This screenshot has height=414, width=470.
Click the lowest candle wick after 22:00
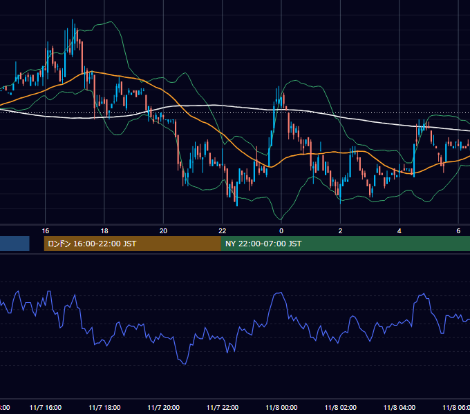tap(237, 204)
